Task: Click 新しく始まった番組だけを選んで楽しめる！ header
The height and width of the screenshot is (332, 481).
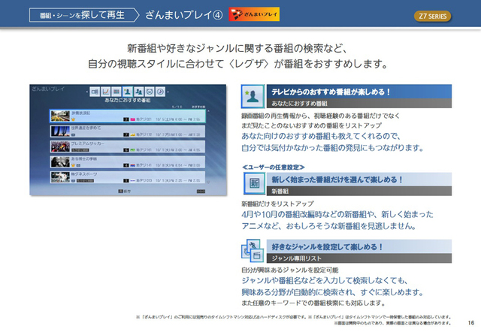Action: point(359,180)
